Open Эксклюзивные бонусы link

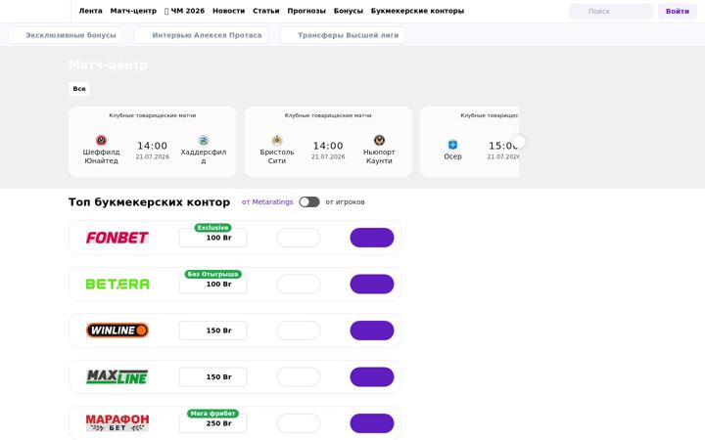(x=66, y=35)
